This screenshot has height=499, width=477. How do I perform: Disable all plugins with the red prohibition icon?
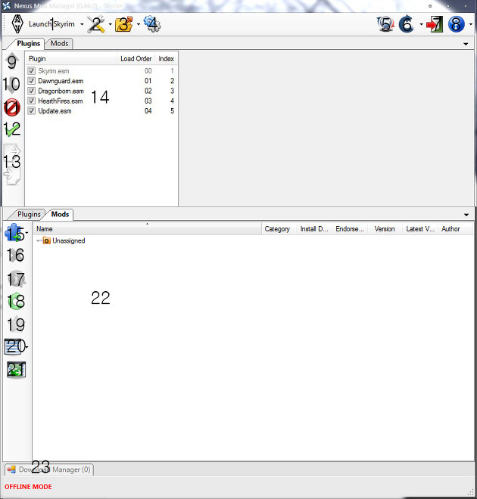pyautogui.click(x=12, y=107)
